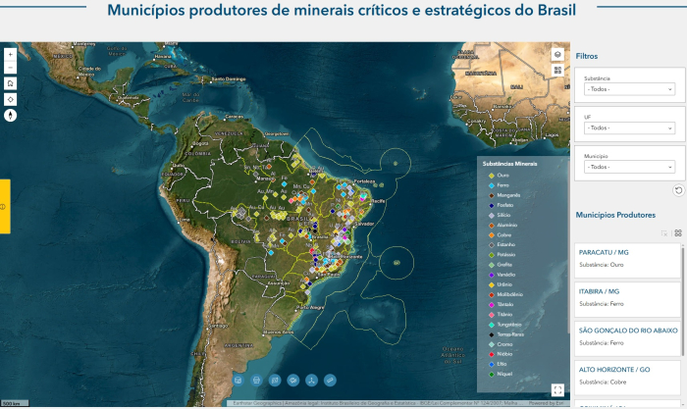Zoom out of the map

tap(10, 68)
